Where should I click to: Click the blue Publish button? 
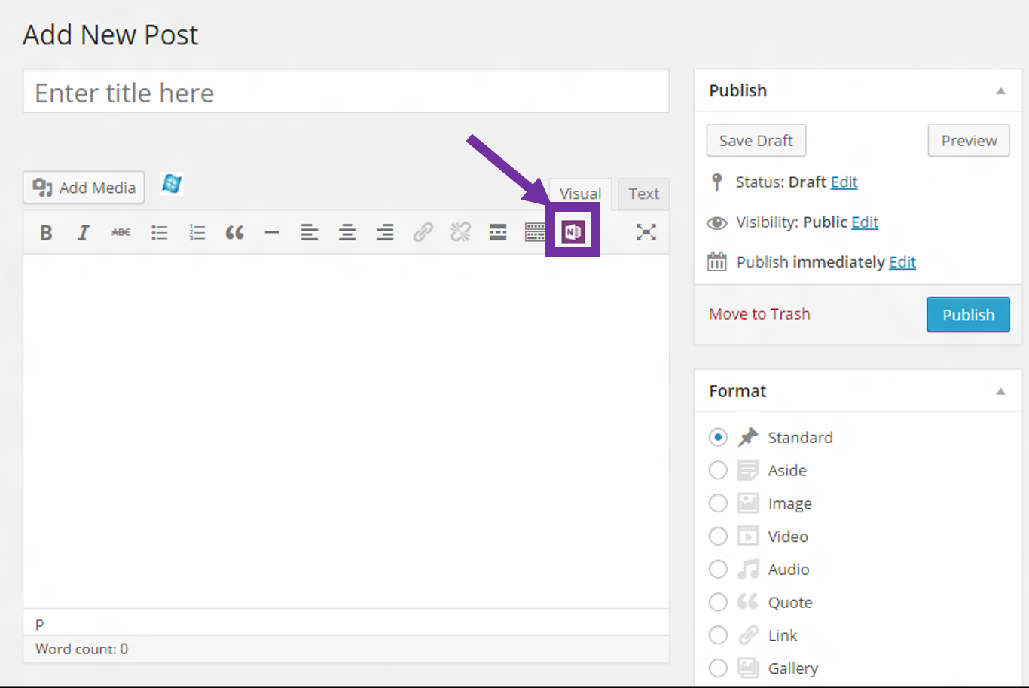pyautogui.click(x=968, y=315)
